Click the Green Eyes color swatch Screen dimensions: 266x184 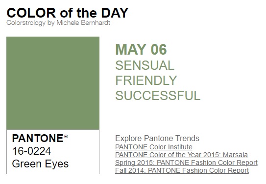tap(53, 83)
